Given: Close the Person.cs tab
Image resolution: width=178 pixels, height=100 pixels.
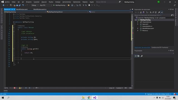Looking at the screenshot, I should click(x=14, y=9).
